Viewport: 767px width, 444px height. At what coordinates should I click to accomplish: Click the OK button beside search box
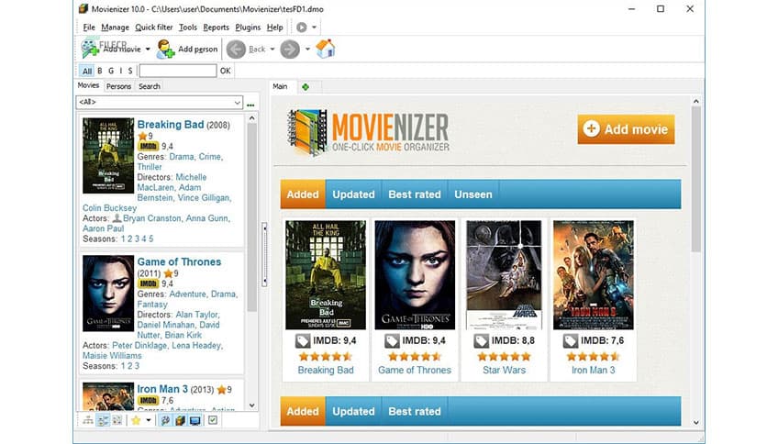pyautogui.click(x=225, y=71)
